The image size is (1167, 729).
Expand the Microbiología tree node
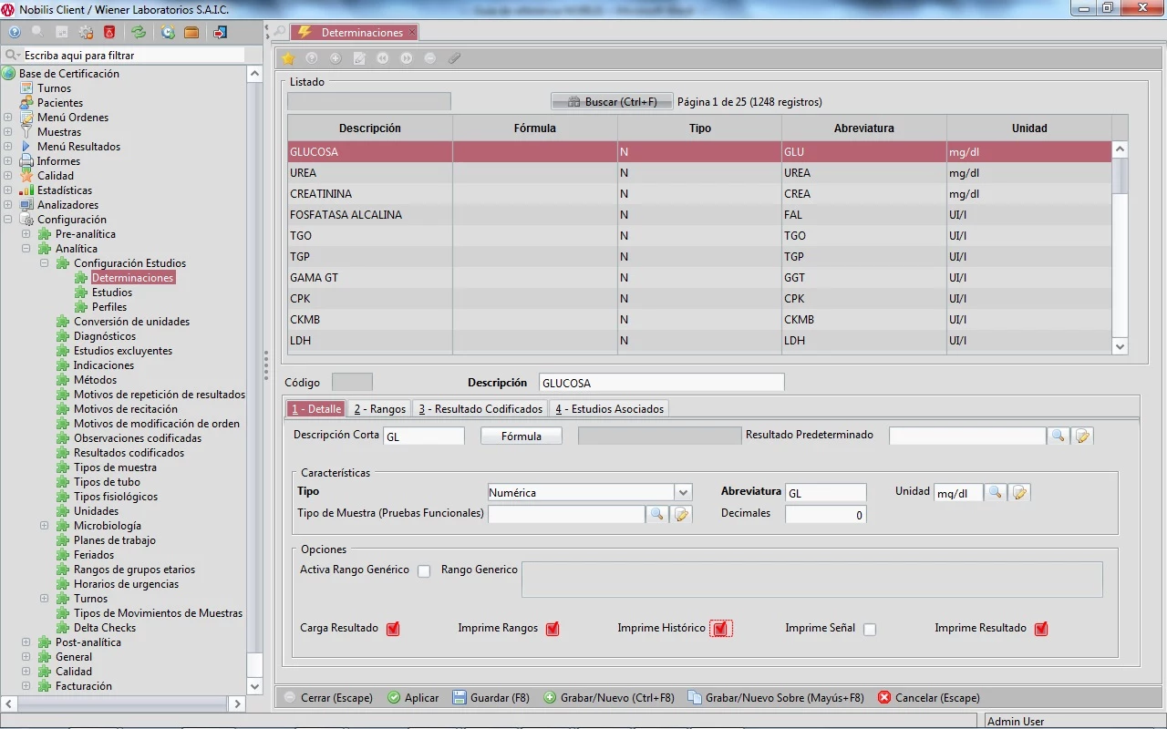tap(44, 526)
